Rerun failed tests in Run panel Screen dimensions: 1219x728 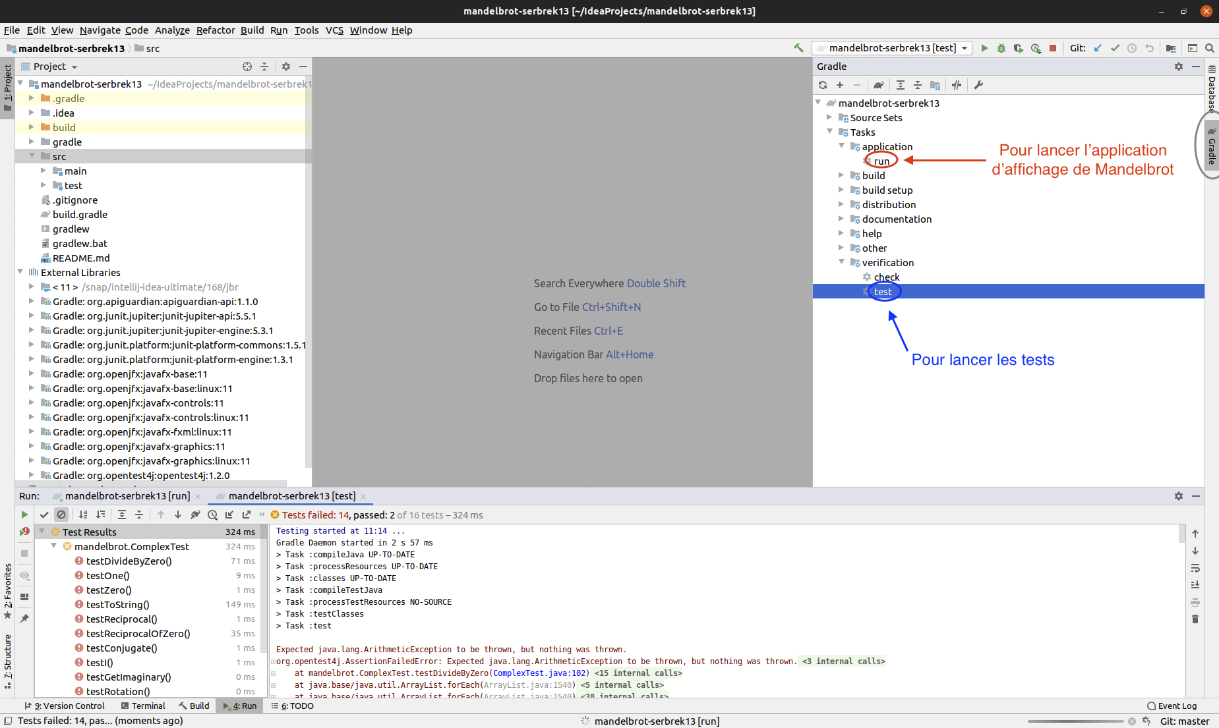tap(24, 532)
